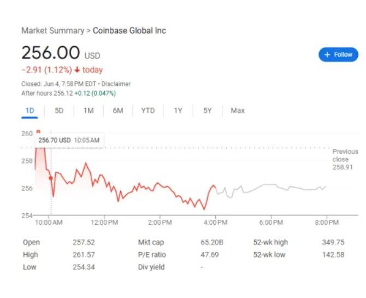Click the plus icon on Follow

(327, 55)
